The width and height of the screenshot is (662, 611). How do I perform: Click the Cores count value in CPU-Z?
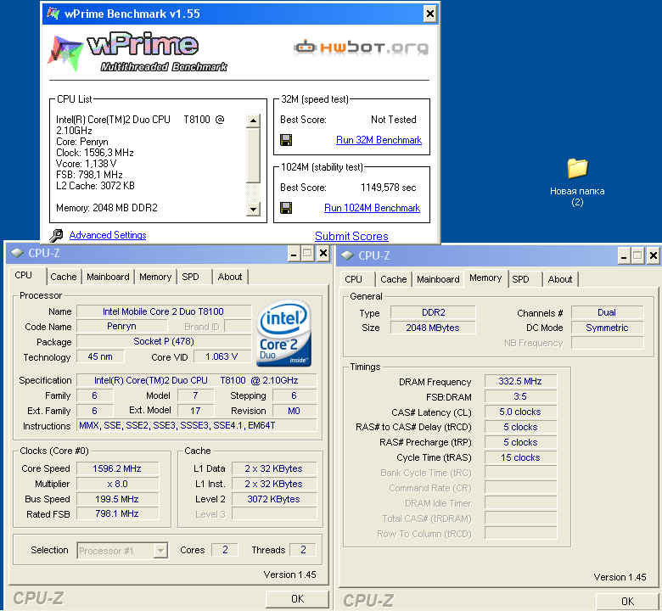pyautogui.click(x=225, y=550)
